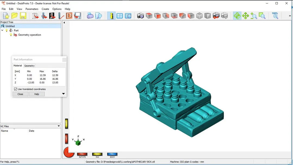This screenshot has width=293, height=165.
Task: Toggle the zoom window selection icon
Action: 262,16
